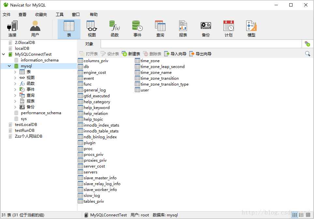
Task: Select the help_keyword table
Action: tap(96, 108)
